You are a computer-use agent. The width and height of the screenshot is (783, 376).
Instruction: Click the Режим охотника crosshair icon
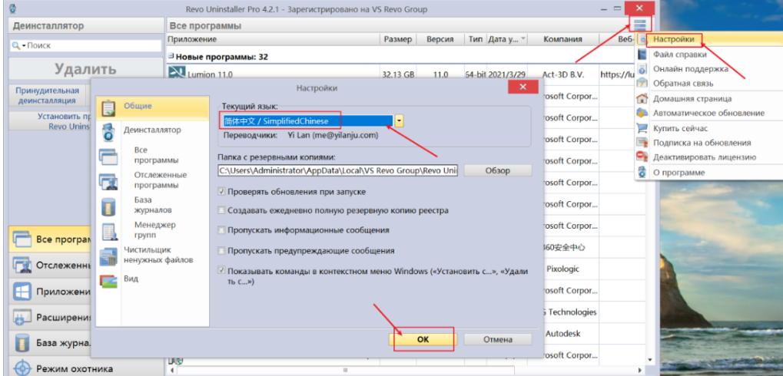click(22, 369)
